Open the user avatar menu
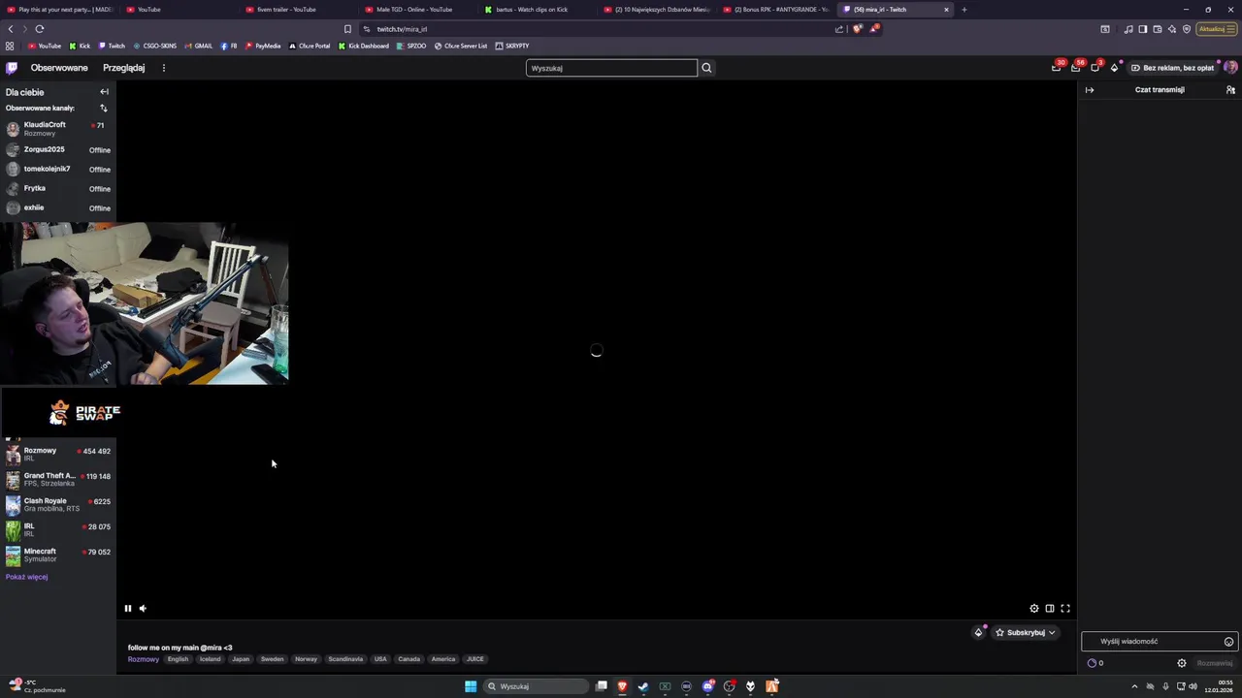The width and height of the screenshot is (1242, 698). tap(1230, 68)
